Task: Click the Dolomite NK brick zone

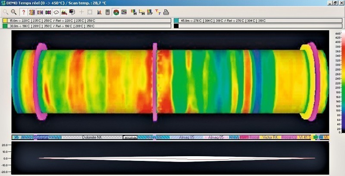Action: [92, 137]
